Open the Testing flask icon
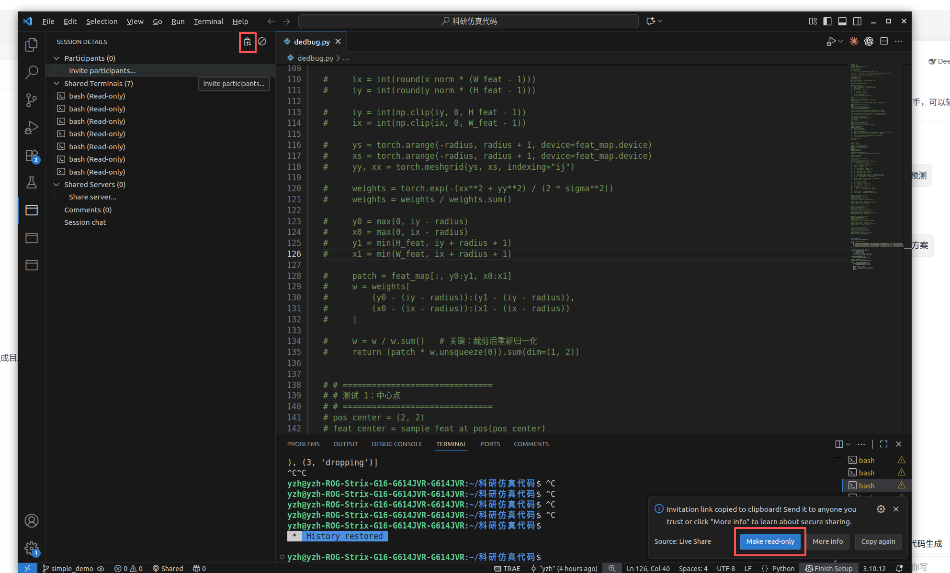The width and height of the screenshot is (950, 573). click(32, 183)
